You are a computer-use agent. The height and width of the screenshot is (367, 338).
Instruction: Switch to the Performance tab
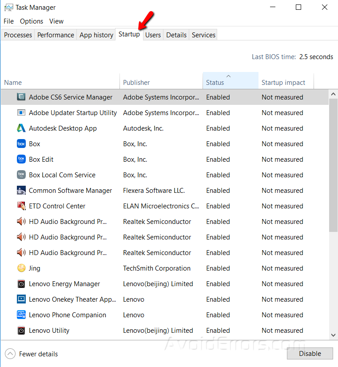55,34
